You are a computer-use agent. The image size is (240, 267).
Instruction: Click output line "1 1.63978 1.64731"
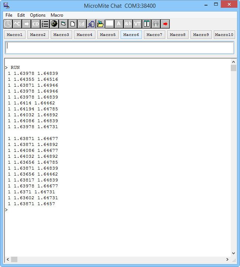click(33, 127)
